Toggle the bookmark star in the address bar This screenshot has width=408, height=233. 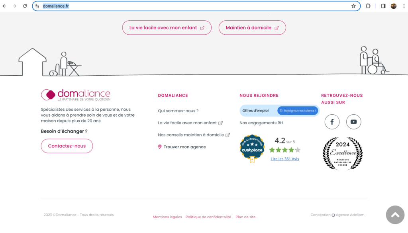pyautogui.click(x=353, y=6)
